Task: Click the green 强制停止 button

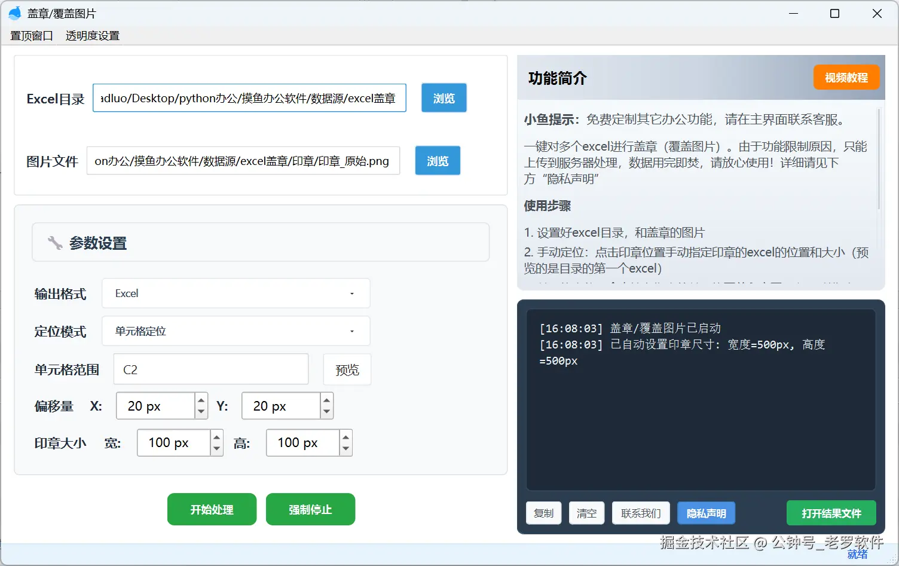Action: 310,509
